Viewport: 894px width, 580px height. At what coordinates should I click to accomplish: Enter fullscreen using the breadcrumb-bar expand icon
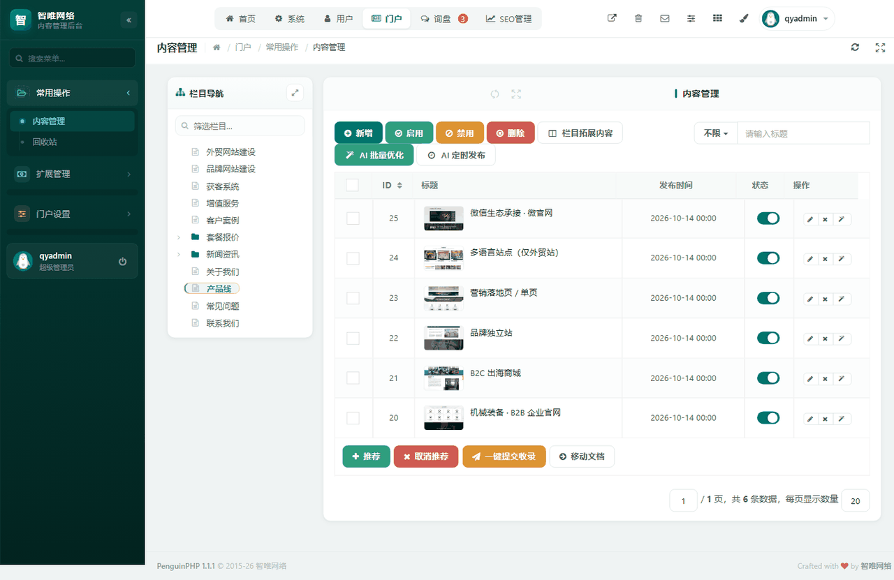coord(880,47)
